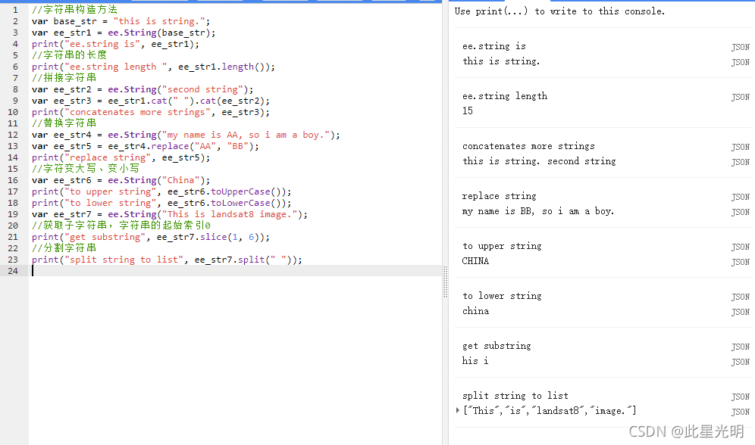Open JSON for the 'his i' output

(740, 363)
